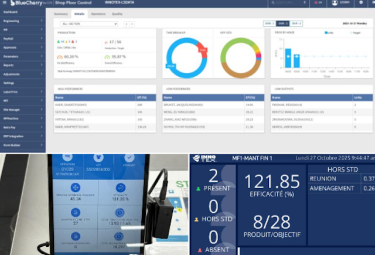Tap the Operation icon on the tablet

coord(68,157)
